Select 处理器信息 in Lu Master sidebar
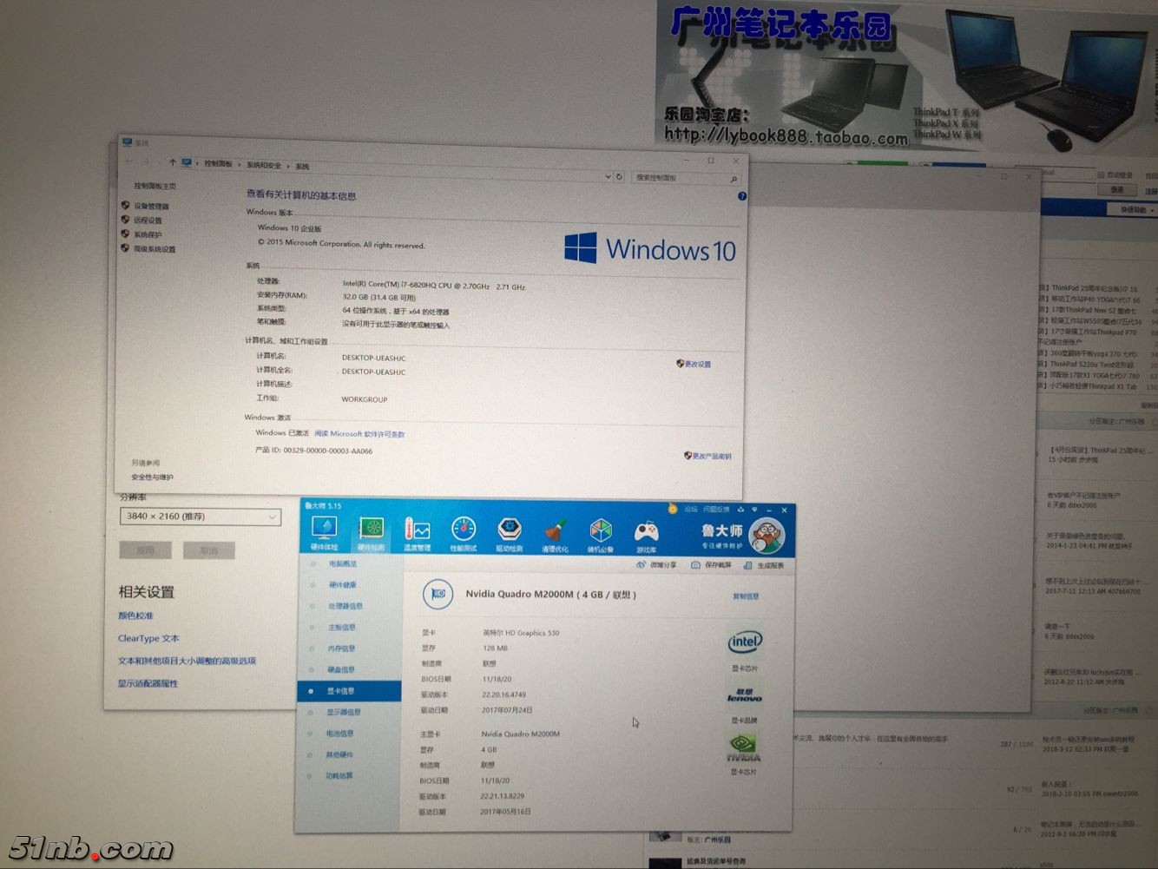Image resolution: width=1158 pixels, height=869 pixels. (x=345, y=606)
